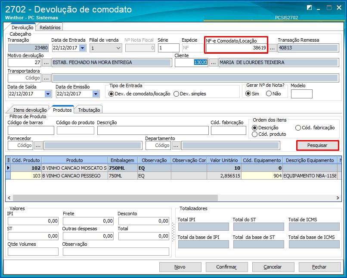The width and height of the screenshot is (347, 278).
Task: Open Motivo devolução lookup ellipsis button
Action: (46, 63)
